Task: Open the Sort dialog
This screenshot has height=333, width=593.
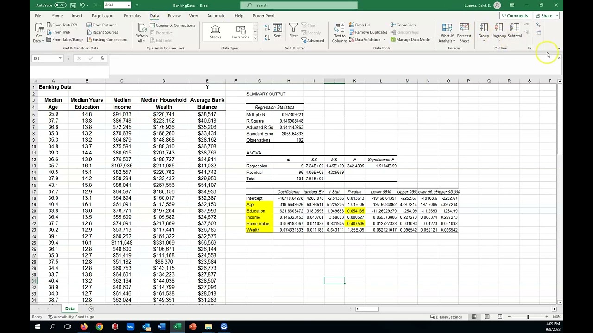Action: click(x=277, y=31)
